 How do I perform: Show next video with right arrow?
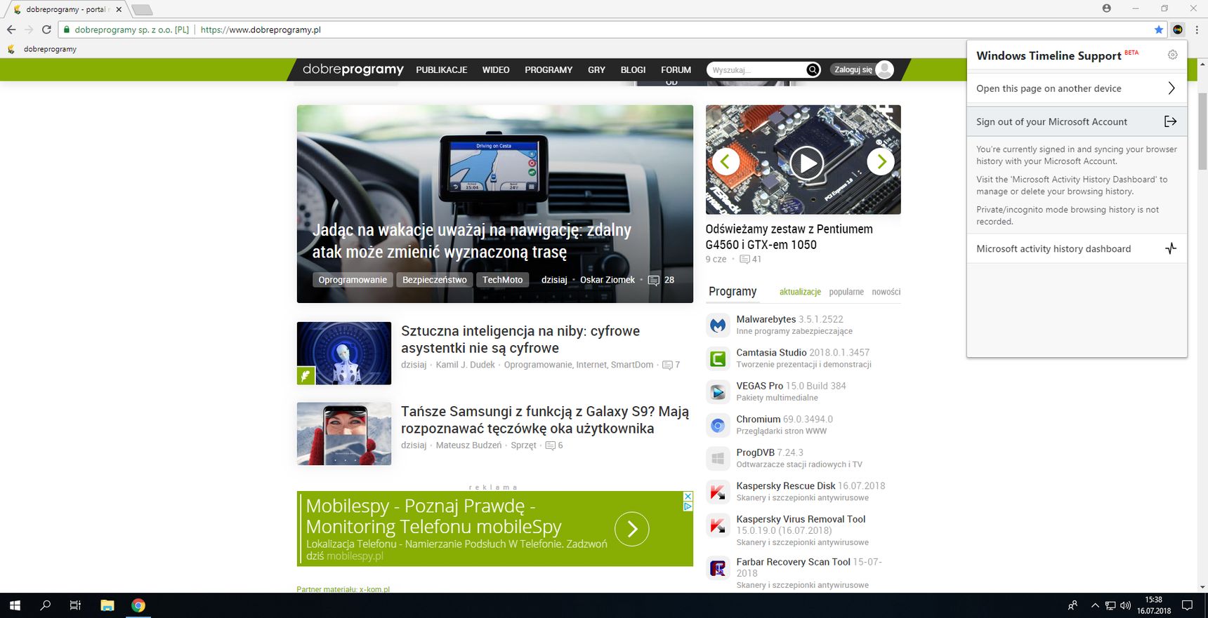coord(881,162)
